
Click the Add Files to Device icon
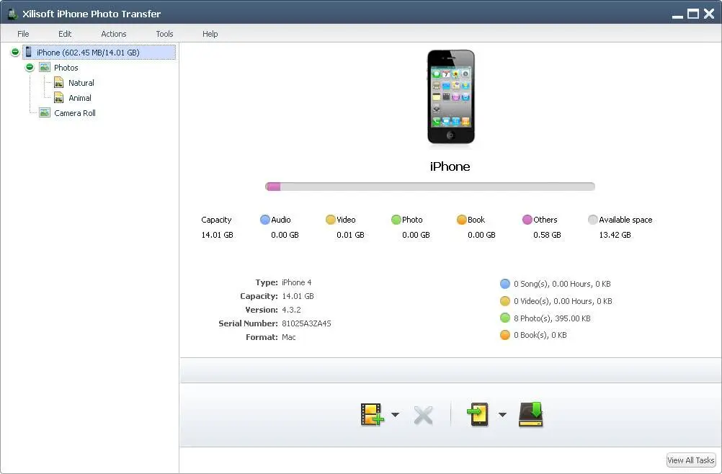[372, 415]
